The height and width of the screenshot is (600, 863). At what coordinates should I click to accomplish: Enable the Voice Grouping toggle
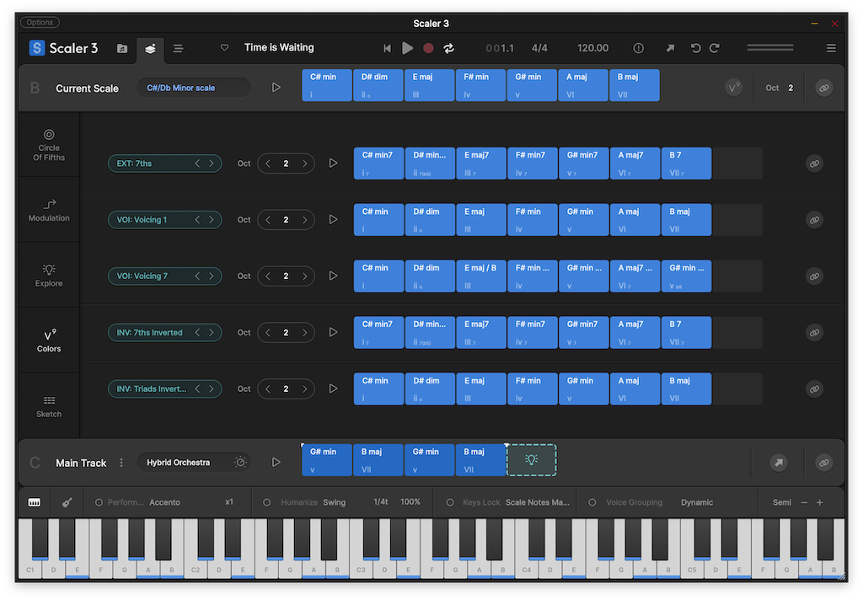[x=592, y=502]
